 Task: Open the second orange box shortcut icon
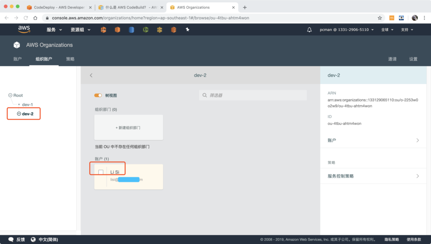(x=117, y=30)
